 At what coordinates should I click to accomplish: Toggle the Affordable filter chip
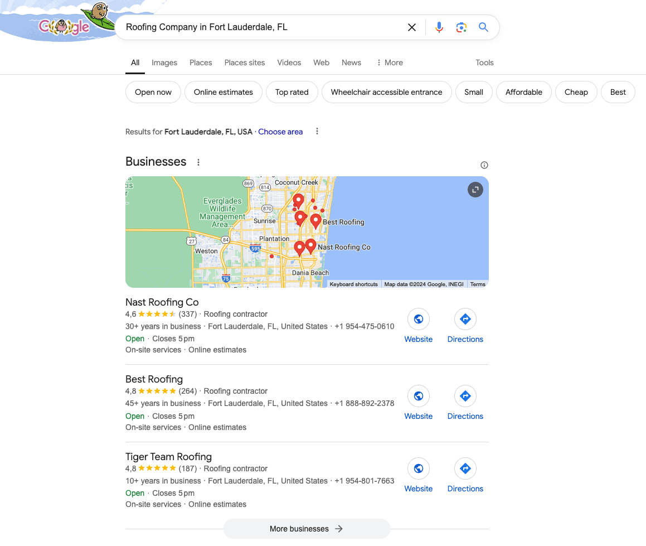(523, 92)
